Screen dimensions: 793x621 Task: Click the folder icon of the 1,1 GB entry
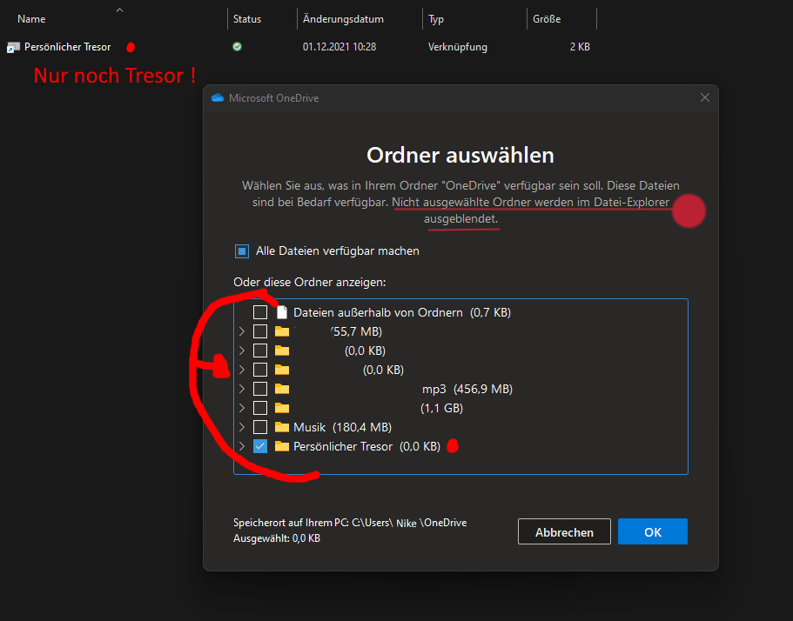click(282, 408)
